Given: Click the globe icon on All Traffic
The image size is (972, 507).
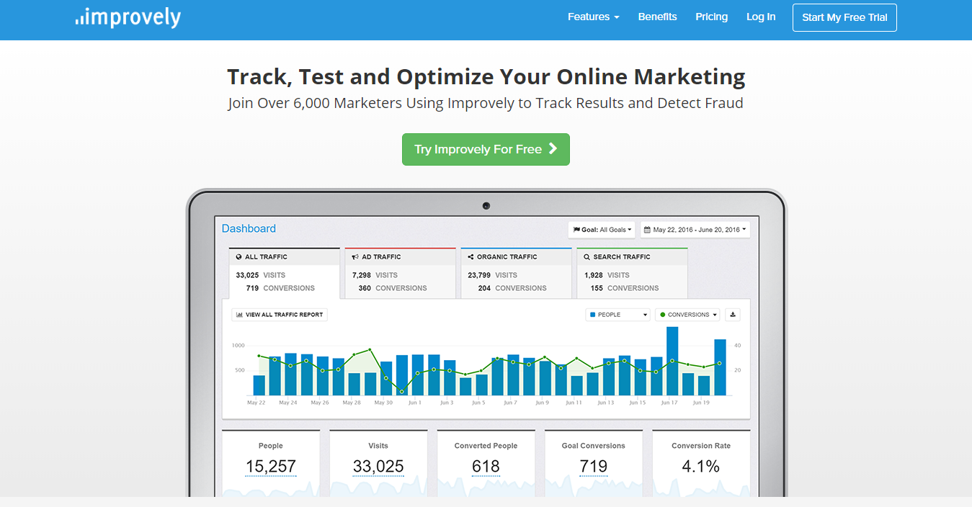Looking at the screenshot, I should click(x=238, y=256).
